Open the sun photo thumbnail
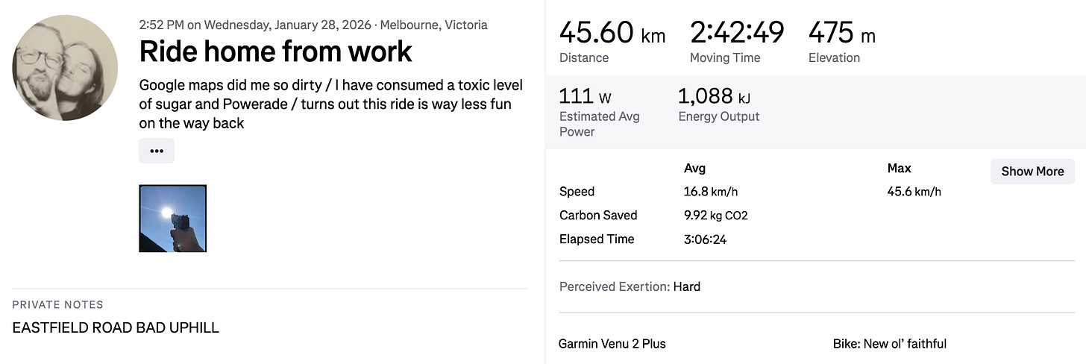The image size is (1086, 364). click(173, 219)
